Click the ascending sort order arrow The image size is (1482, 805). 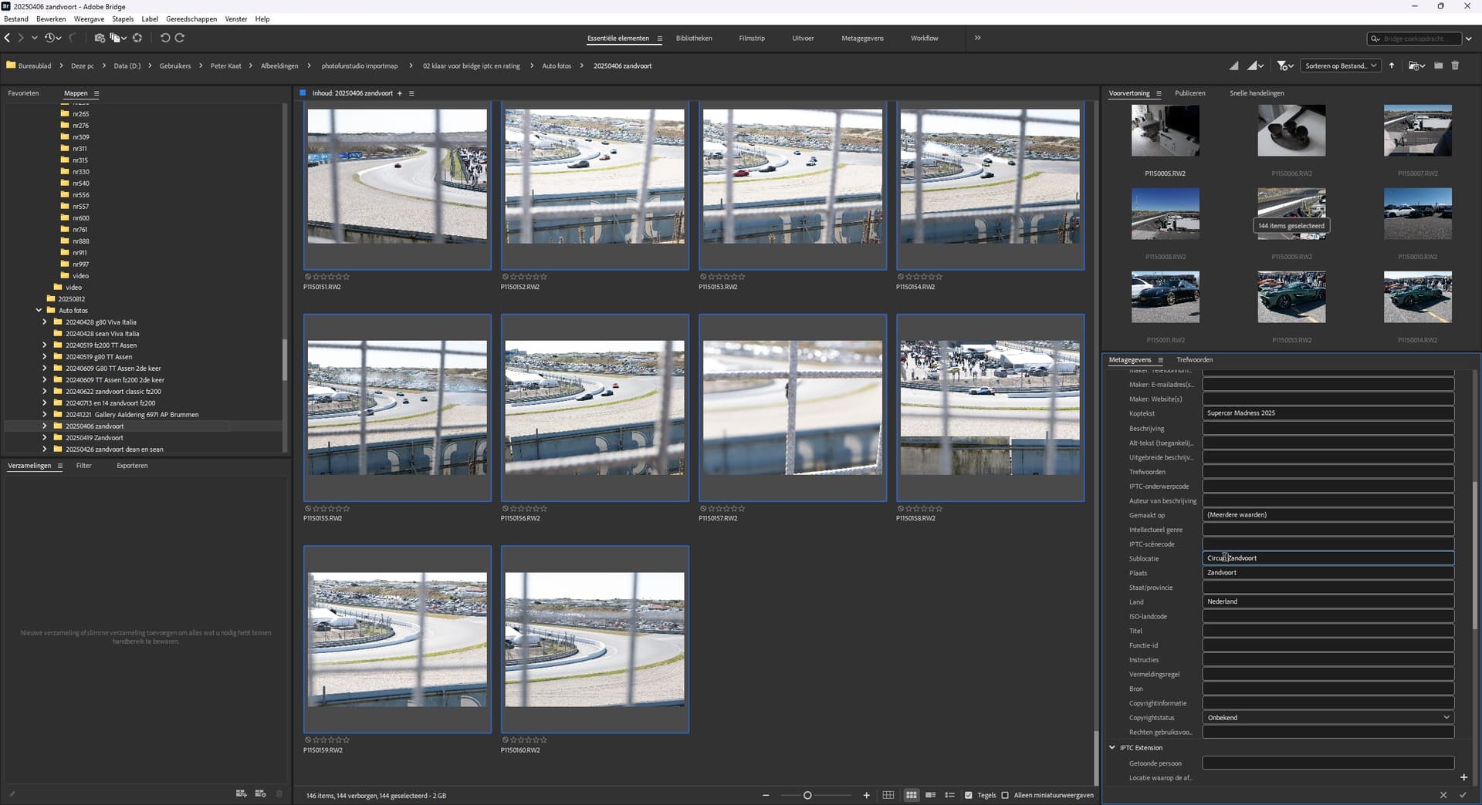point(1392,66)
